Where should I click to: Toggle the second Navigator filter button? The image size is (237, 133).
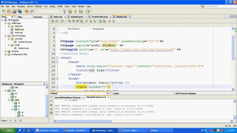16,120
